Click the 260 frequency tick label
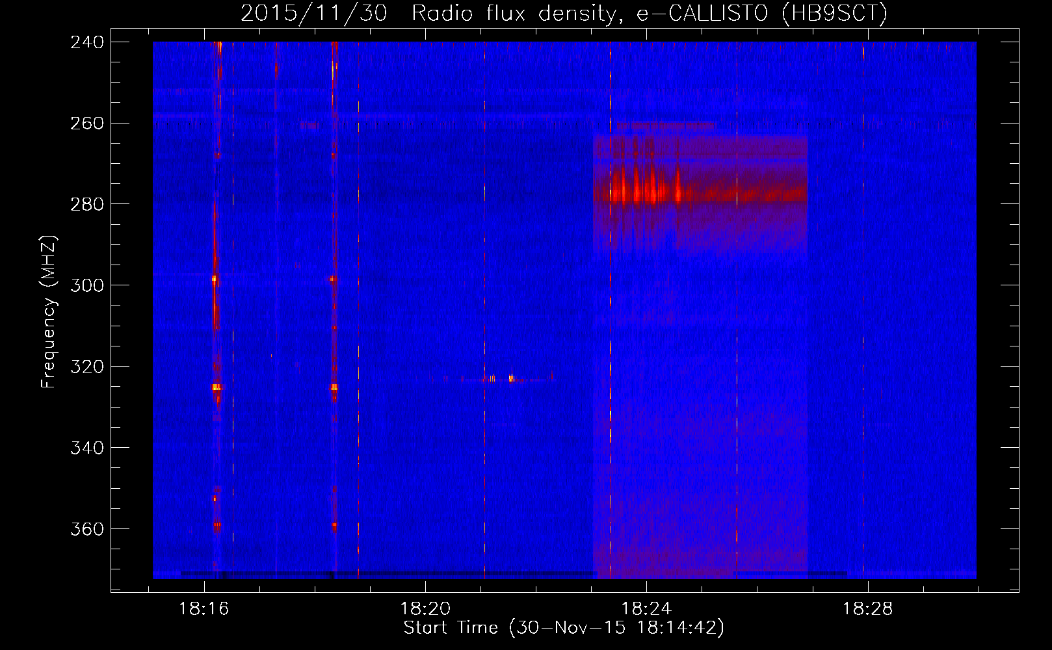This screenshot has height=650, width=1052. tap(87, 123)
